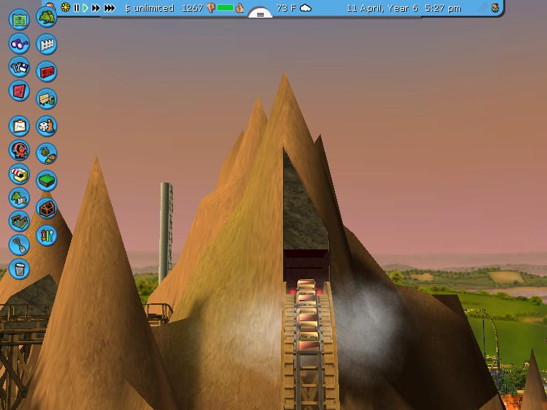Select the trash can delete tool
This screenshot has height=410, width=547.
(x=19, y=269)
